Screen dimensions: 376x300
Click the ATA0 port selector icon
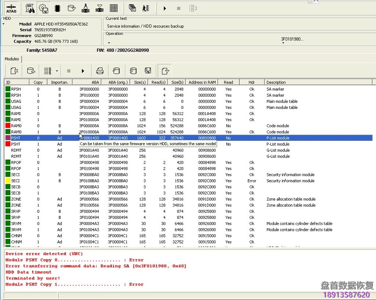[x=11, y=8]
